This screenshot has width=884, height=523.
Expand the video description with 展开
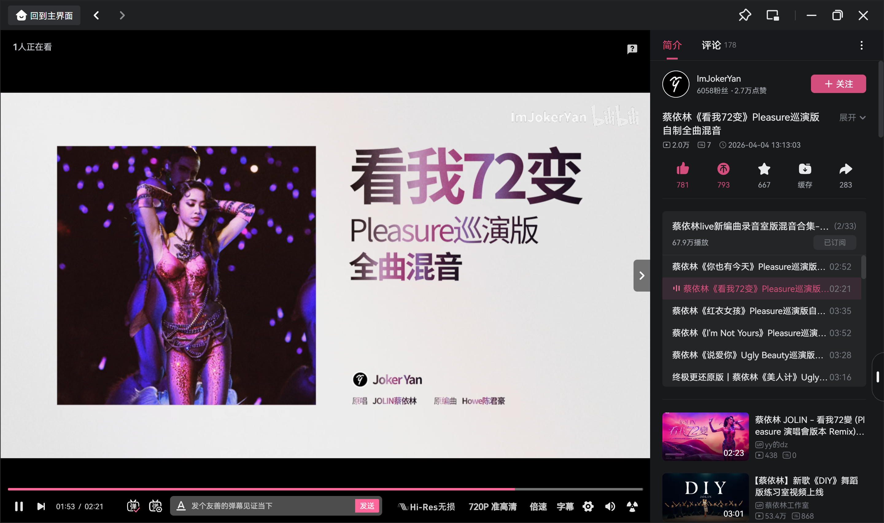pos(852,117)
